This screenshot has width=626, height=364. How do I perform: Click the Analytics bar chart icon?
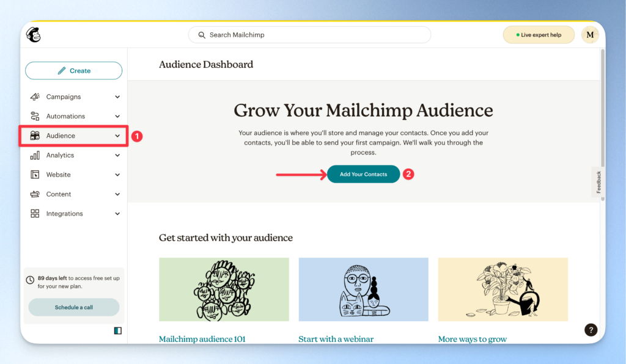[35, 155]
